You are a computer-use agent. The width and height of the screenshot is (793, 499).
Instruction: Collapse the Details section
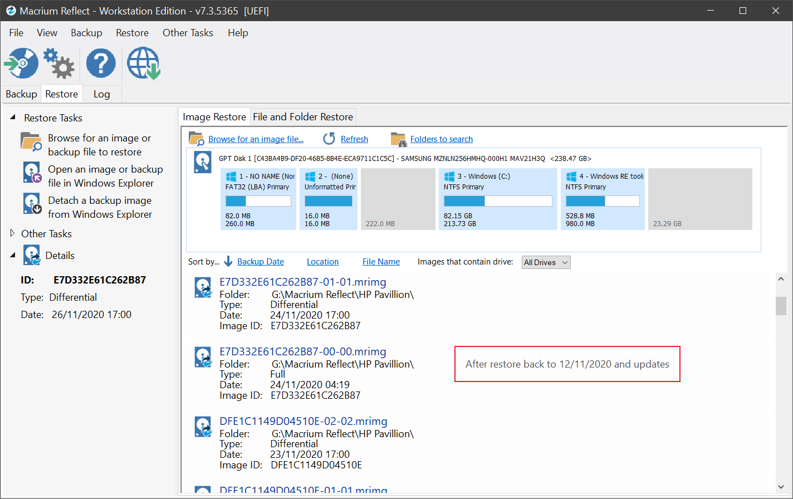click(13, 255)
